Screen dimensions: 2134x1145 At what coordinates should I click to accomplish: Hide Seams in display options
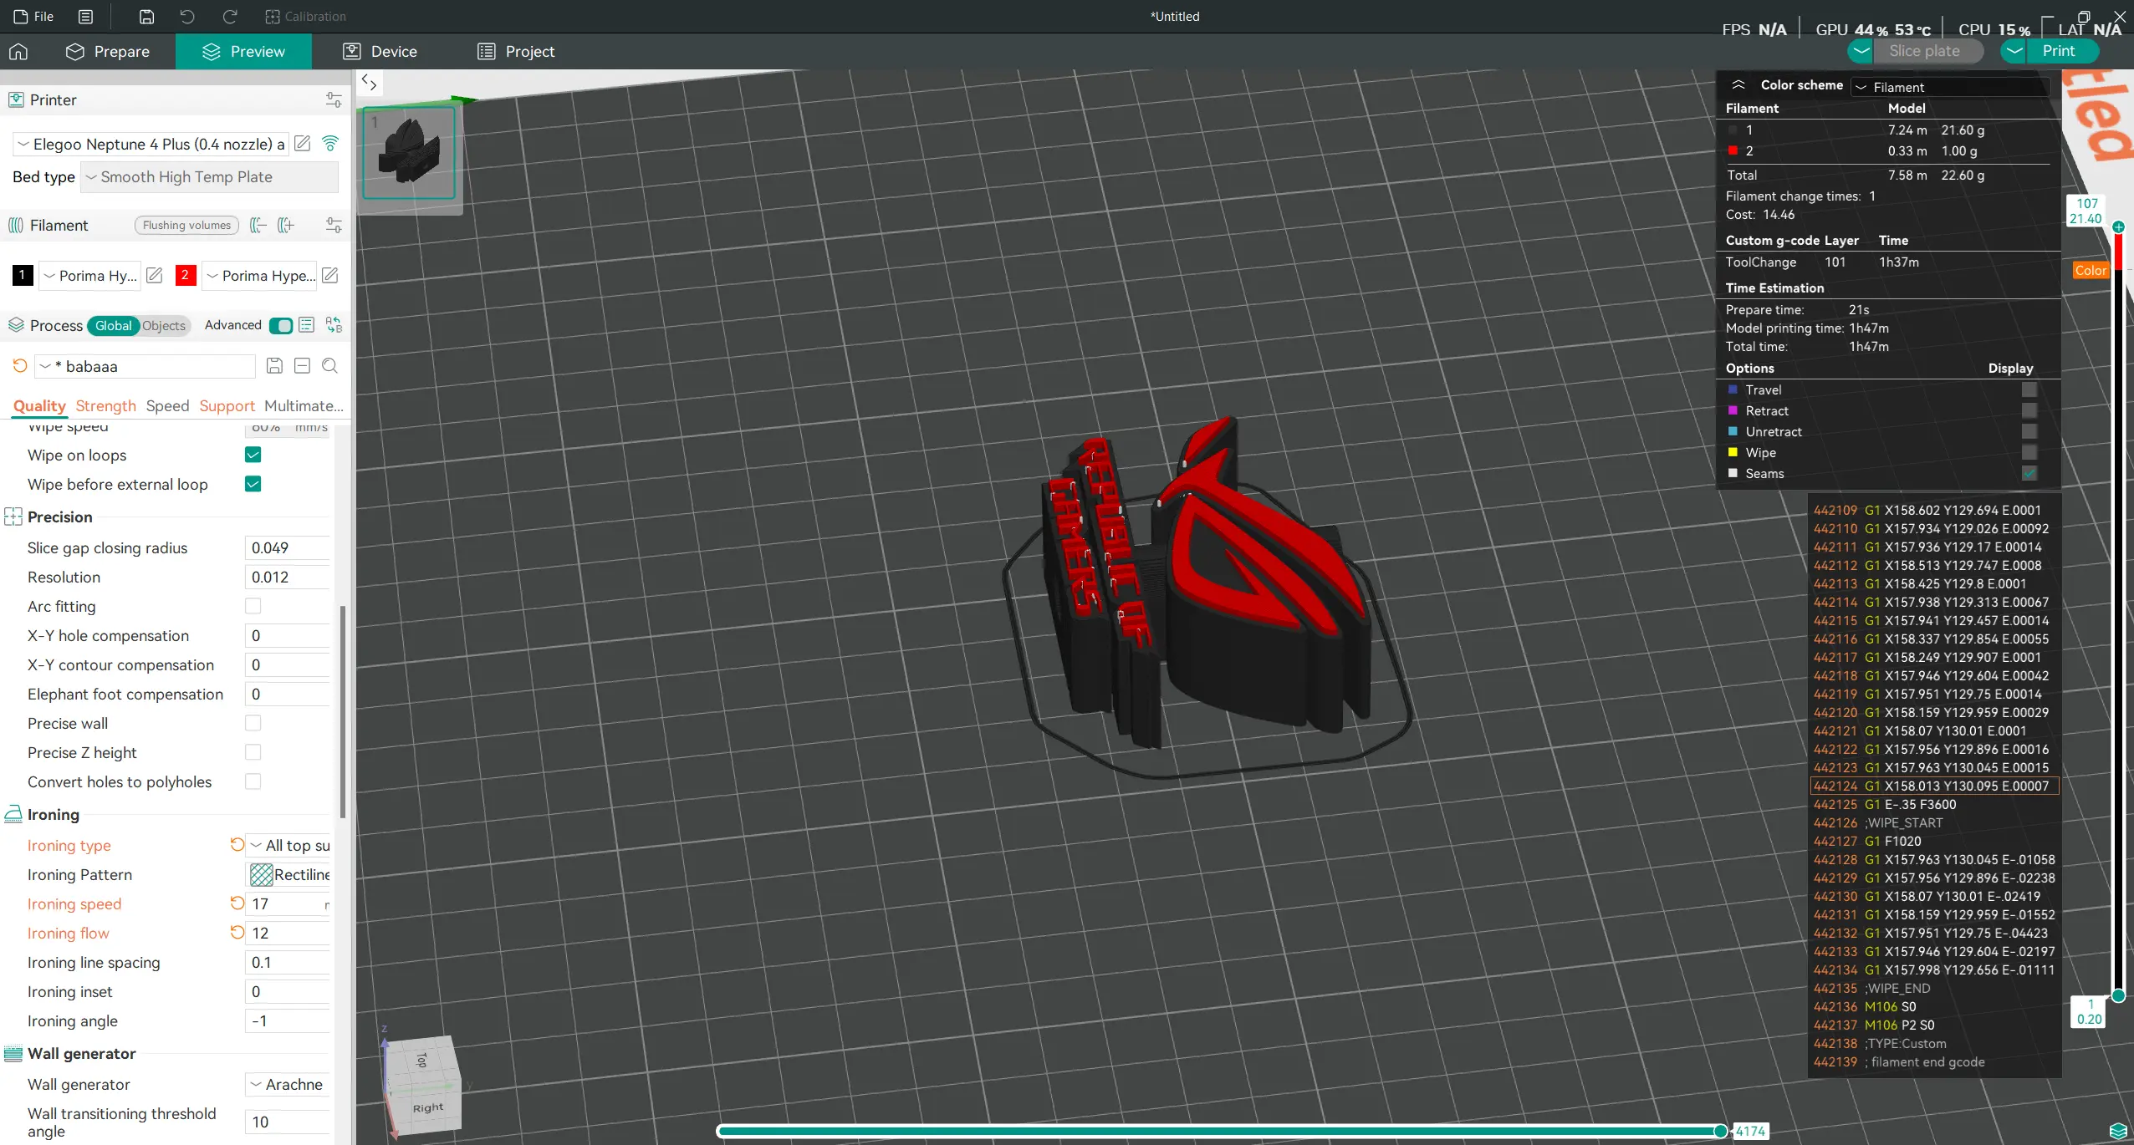pos(2029,473)
